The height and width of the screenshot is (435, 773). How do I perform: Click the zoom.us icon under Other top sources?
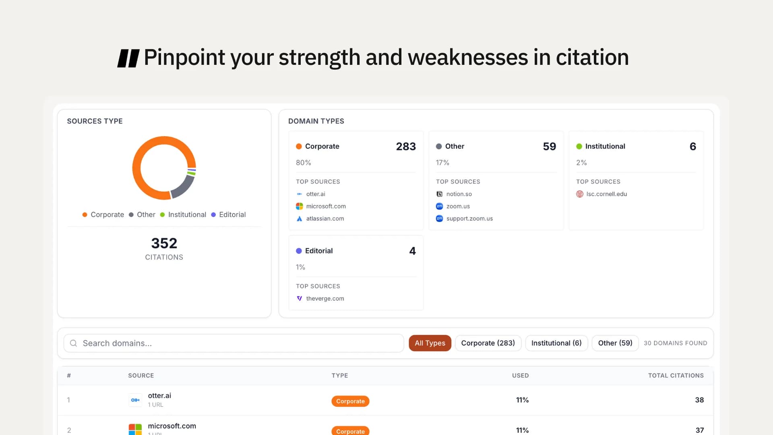click(x=439, y=206)
